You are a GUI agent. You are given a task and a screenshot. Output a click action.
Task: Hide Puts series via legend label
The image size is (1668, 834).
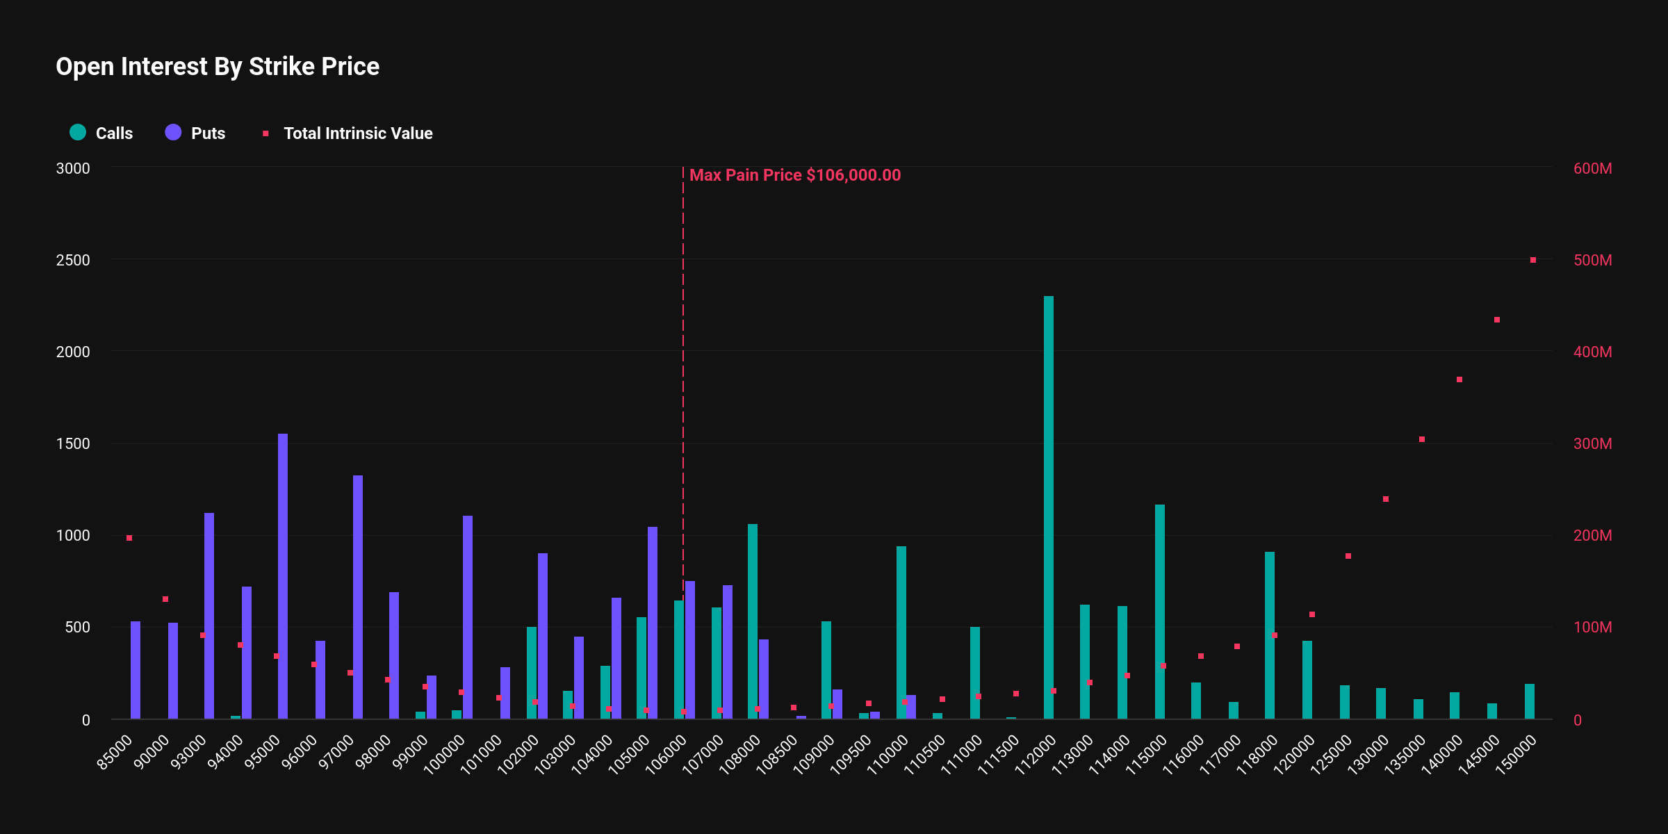(208, 133)
